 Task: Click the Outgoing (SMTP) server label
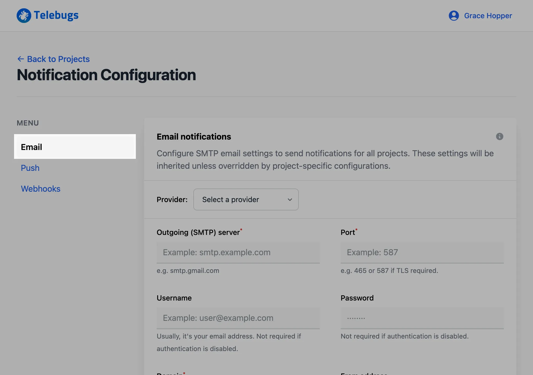pyautogui.click(x=198, y=232)
